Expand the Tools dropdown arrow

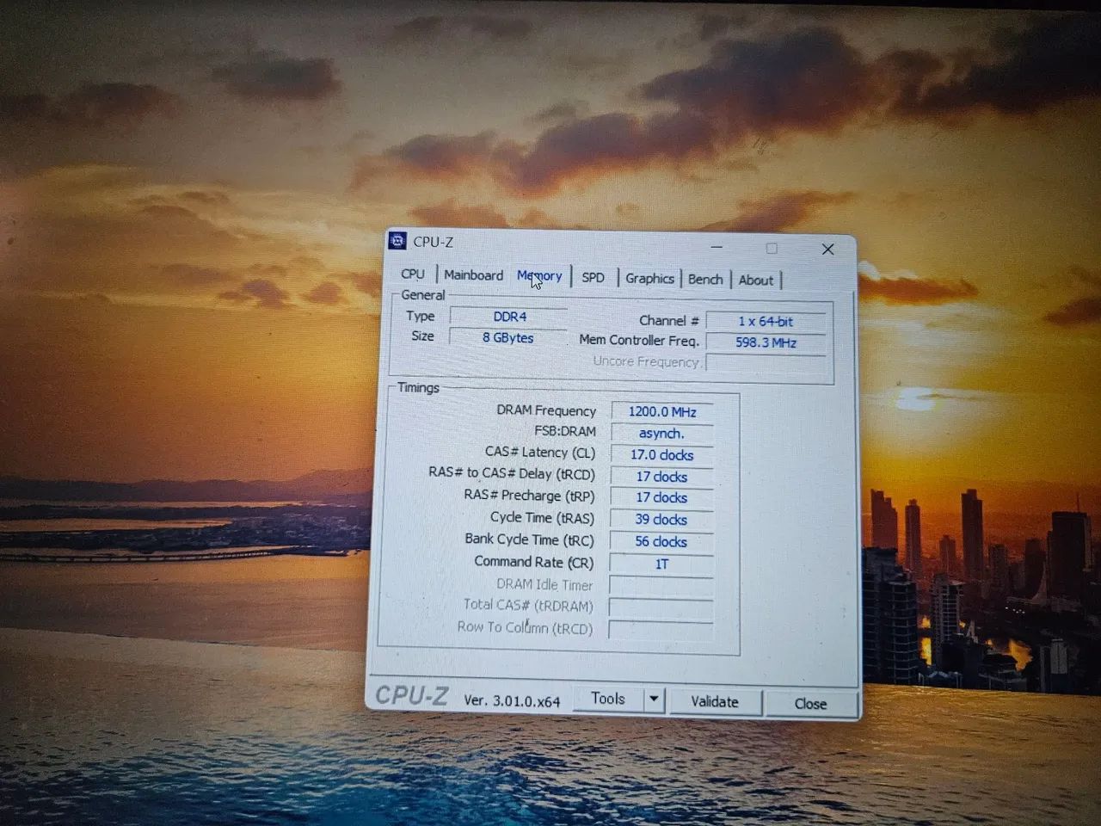click(654, 699)
